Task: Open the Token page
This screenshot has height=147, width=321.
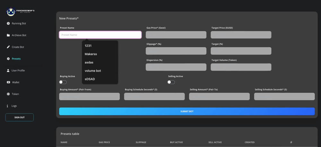Action: [15, 94]
